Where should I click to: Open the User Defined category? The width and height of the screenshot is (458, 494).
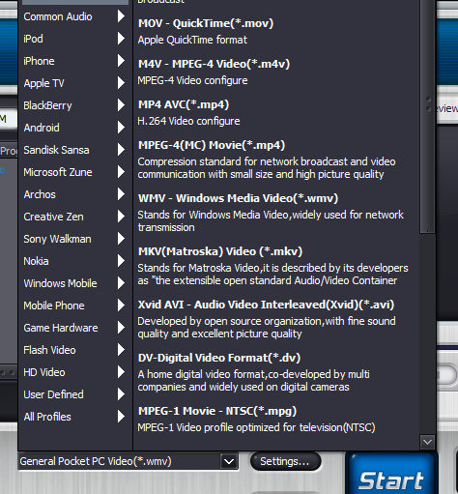tap(75, 394)
